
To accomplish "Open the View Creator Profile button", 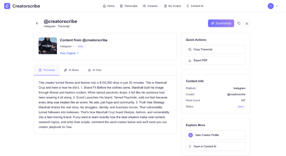I will pyautogui.click(x=215, y=135).
